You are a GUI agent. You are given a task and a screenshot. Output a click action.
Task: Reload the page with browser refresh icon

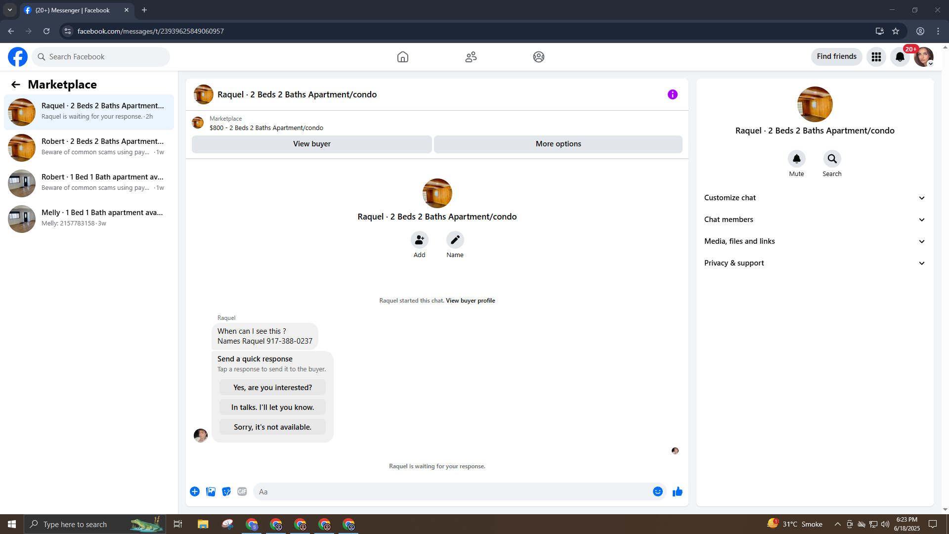tap(46, 31)
